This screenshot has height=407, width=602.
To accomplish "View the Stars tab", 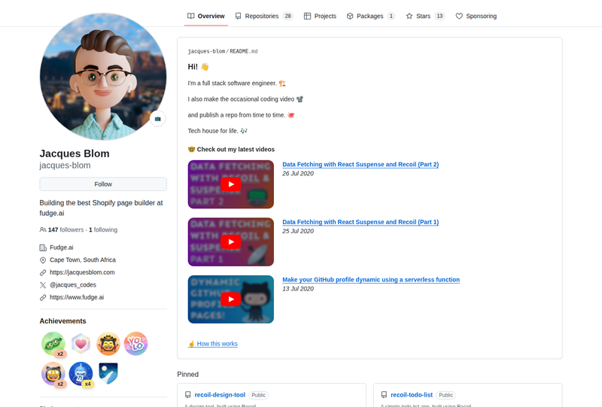I will coord(425,16).
